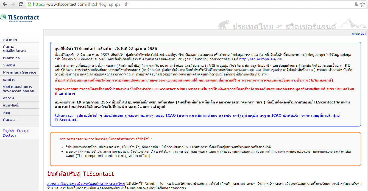Select เขตอำนาจ in the sidebar menu
This screenshot has width=368, height=191.
click(11, 58)
